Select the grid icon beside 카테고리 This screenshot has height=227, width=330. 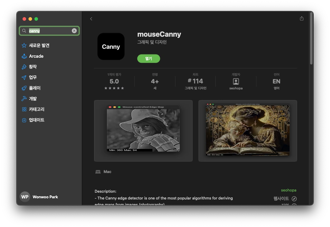(x=24, y=109)
